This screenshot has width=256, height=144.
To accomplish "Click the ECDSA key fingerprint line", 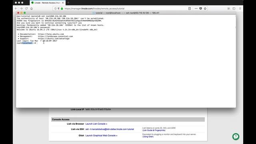I will (59, 21).
